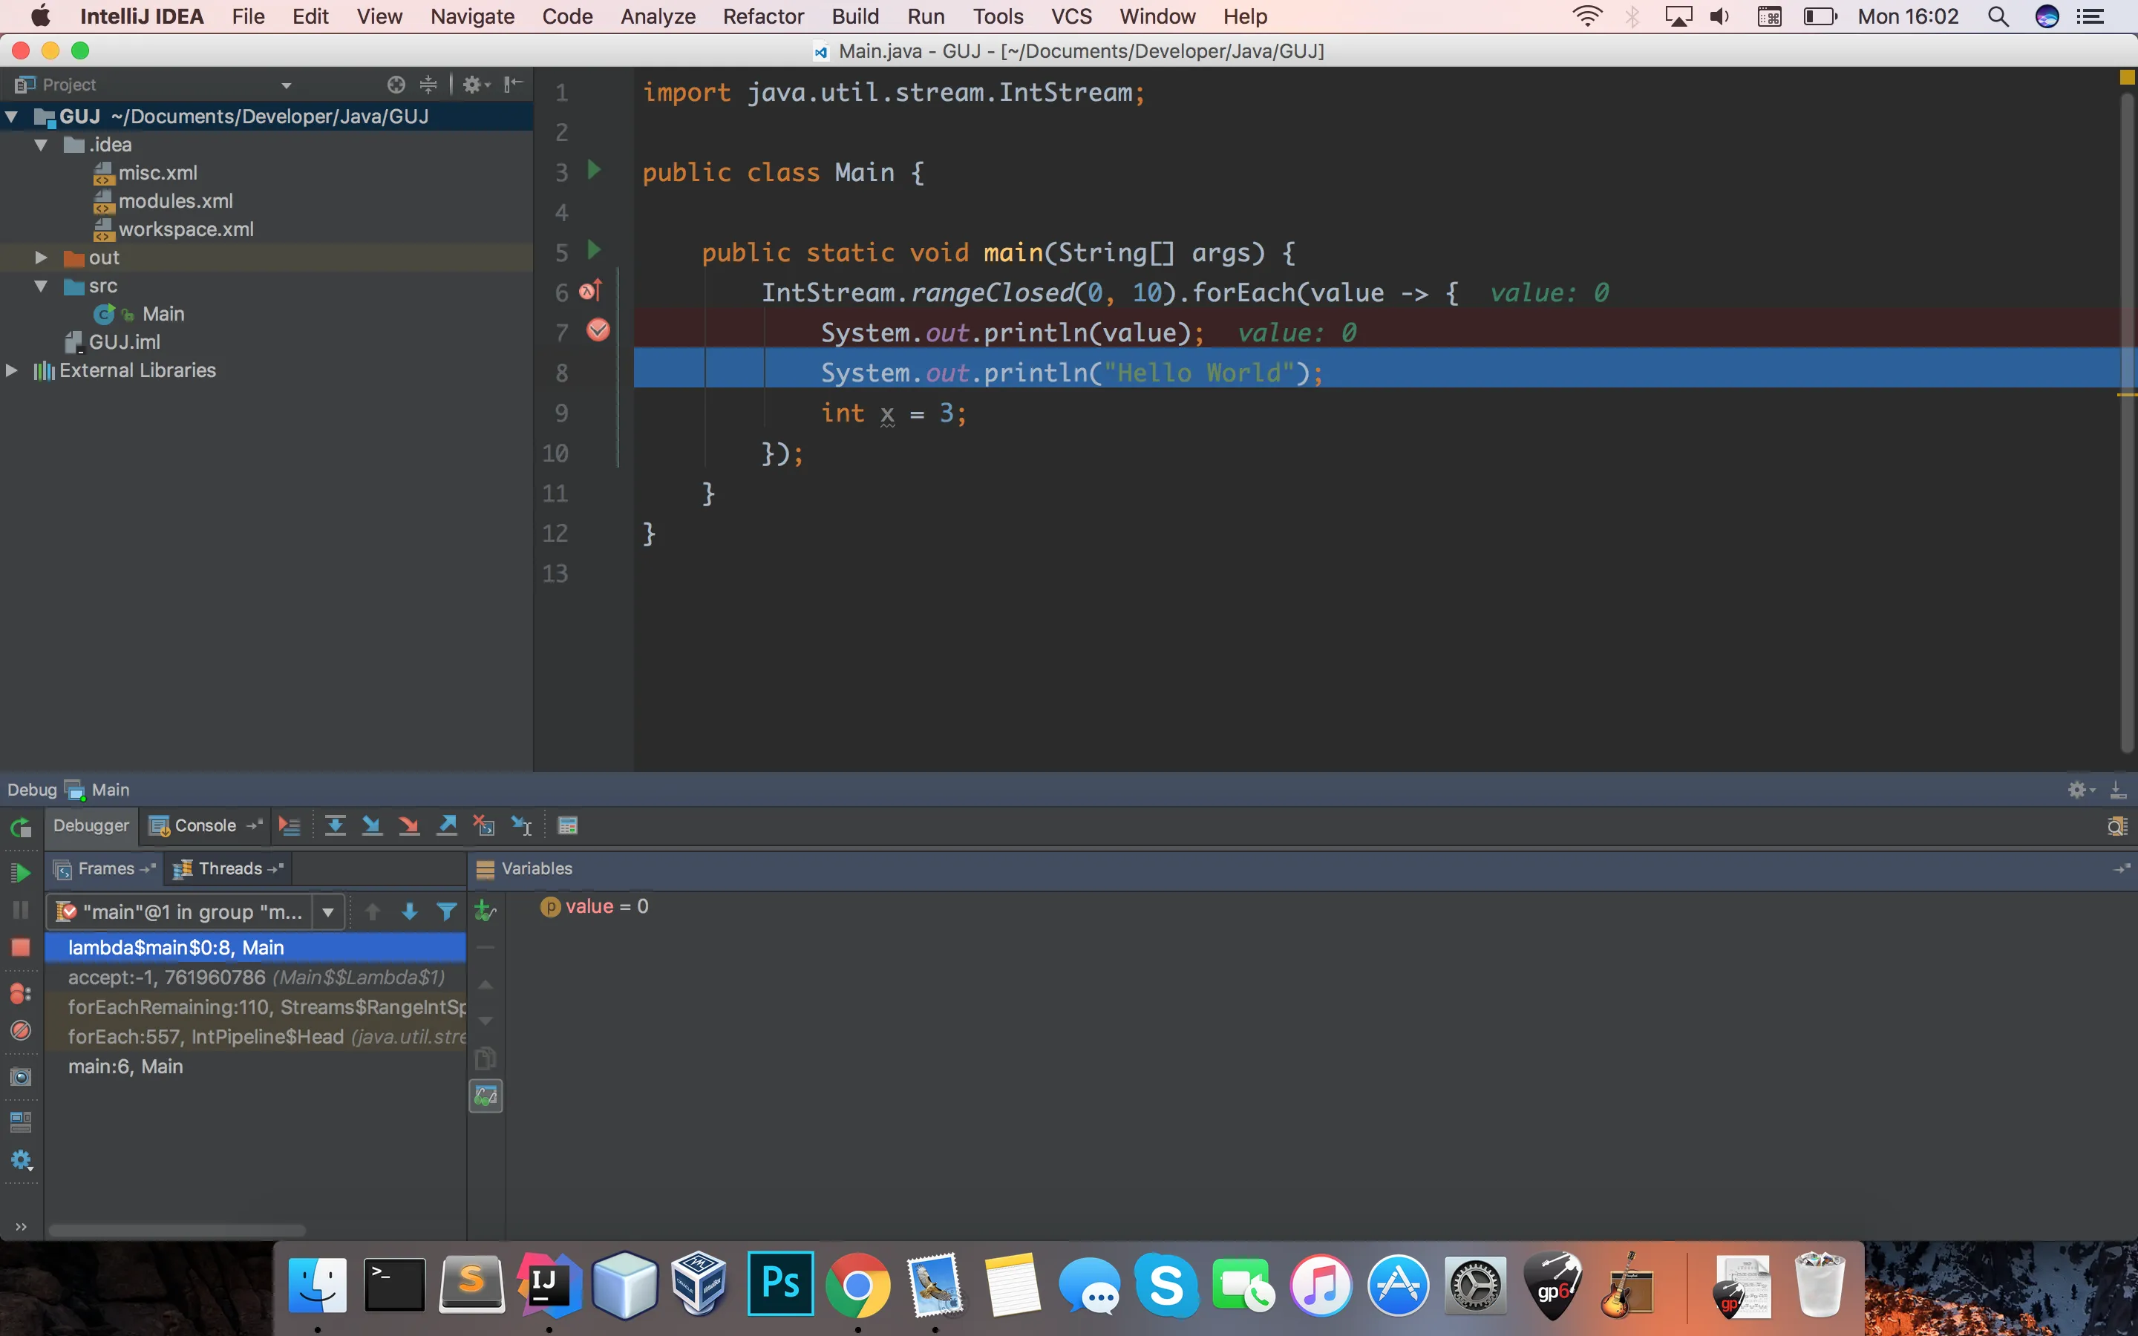Toggle the frames filter funnel button
The width and height of the screenshot is (2138, 1336).
(x=447, y=911)
